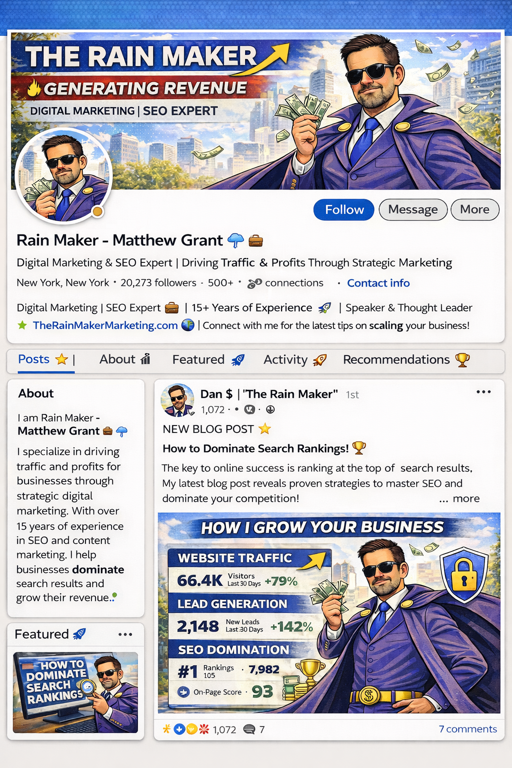Open the 7 comments link
Screen dimensions: 512x768
tap(467, 729)
